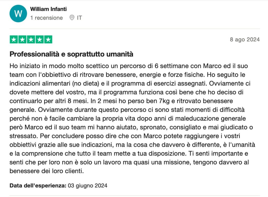Screen dimensions: 268x197
Task: Click the fourth green rating star
Action: (x=40, y=40)
